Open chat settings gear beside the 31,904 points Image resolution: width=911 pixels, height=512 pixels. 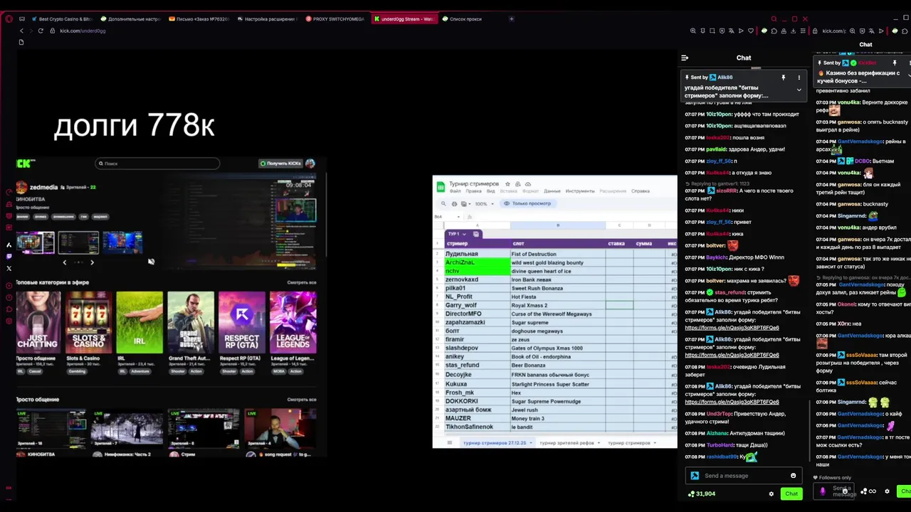point(771,494)
